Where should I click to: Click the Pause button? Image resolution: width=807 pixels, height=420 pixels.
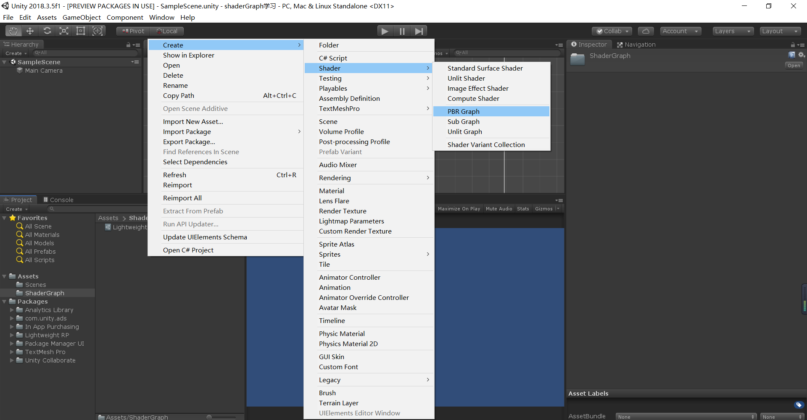[402, 31]
